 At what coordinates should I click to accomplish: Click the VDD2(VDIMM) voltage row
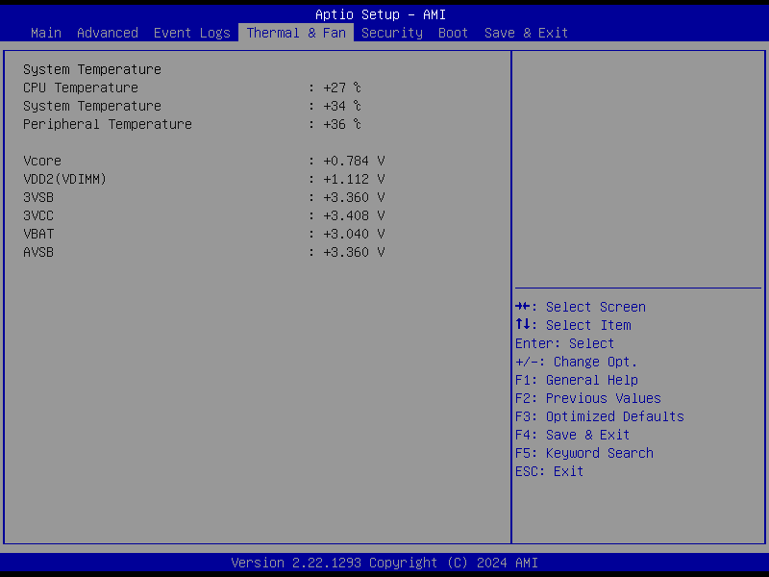pos(65,179)
